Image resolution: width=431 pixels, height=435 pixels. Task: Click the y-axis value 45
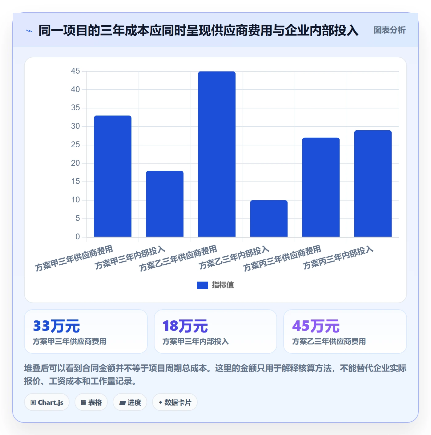[75, 71]
